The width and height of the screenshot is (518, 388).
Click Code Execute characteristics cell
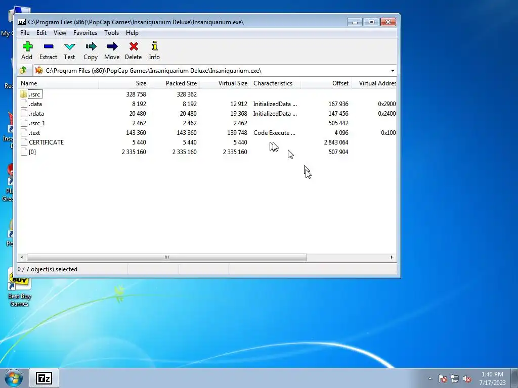coord(275,133)
